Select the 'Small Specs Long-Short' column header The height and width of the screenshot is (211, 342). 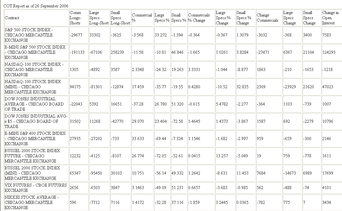120,18
